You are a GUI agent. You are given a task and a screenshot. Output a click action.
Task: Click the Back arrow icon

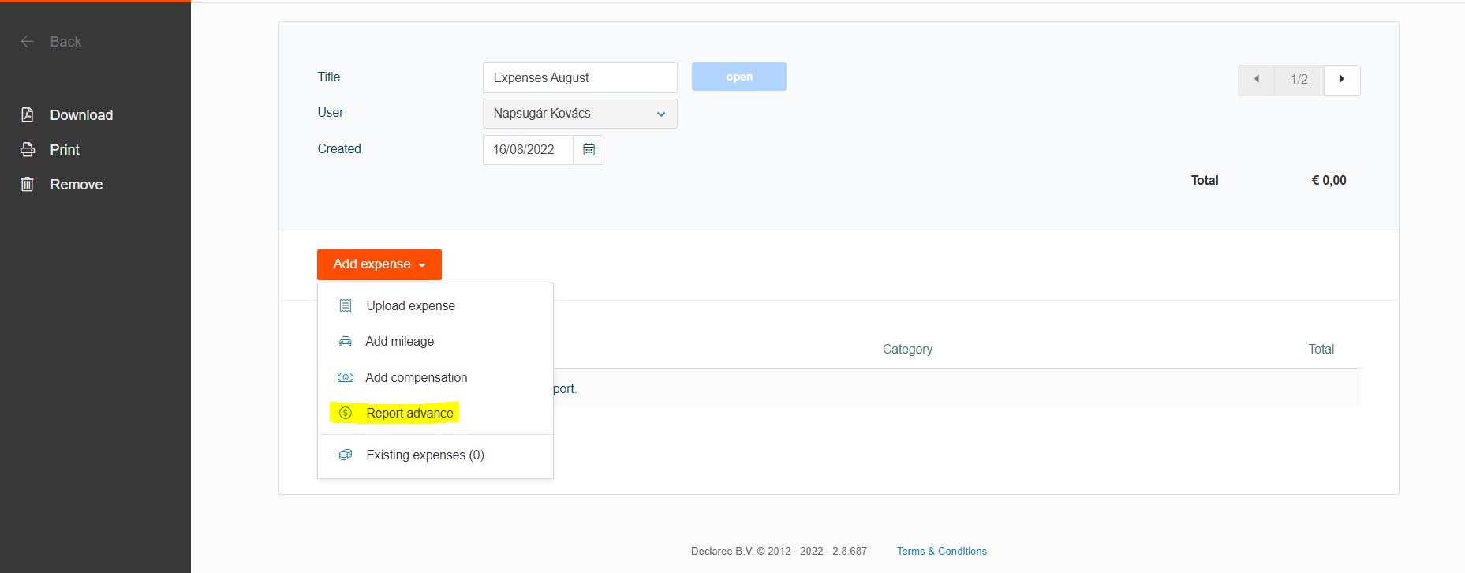click(x=28, y=42)
